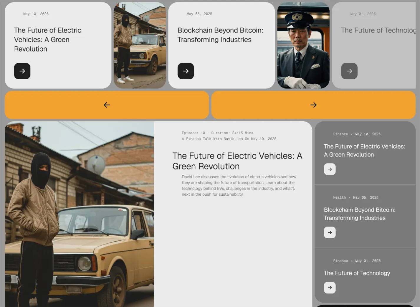Screen dimensions: 420x307
Task: Click carousel title 'The Future of Electric Vehicles'
Action: point(48,39)
